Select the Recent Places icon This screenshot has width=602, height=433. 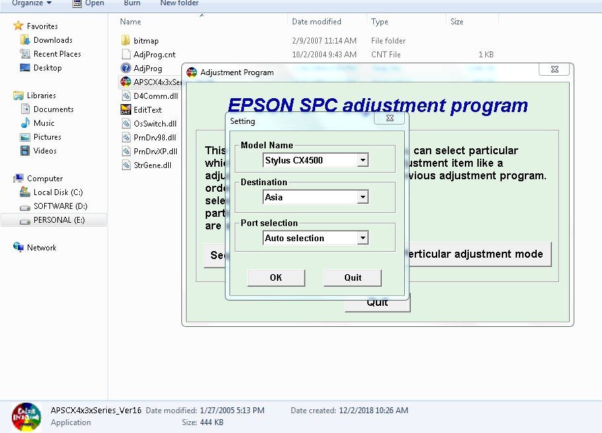pos(25,54)
